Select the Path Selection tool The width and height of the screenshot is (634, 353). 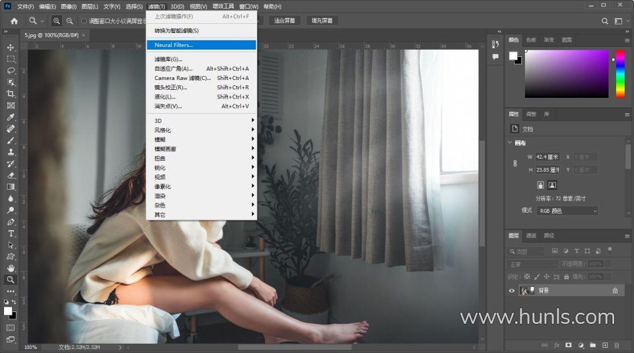[x=11, y=245]
